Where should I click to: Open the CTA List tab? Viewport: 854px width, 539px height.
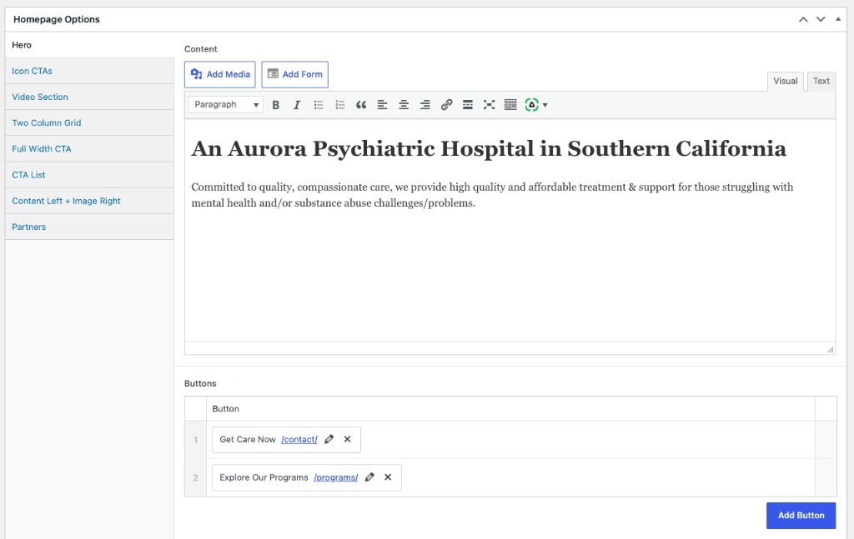point(89,175)
